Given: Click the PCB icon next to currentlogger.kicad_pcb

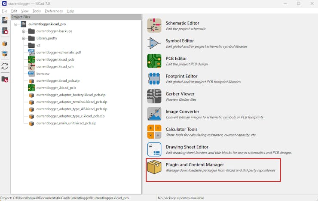Looking at the screenshot, I should (x=31, y=59).
